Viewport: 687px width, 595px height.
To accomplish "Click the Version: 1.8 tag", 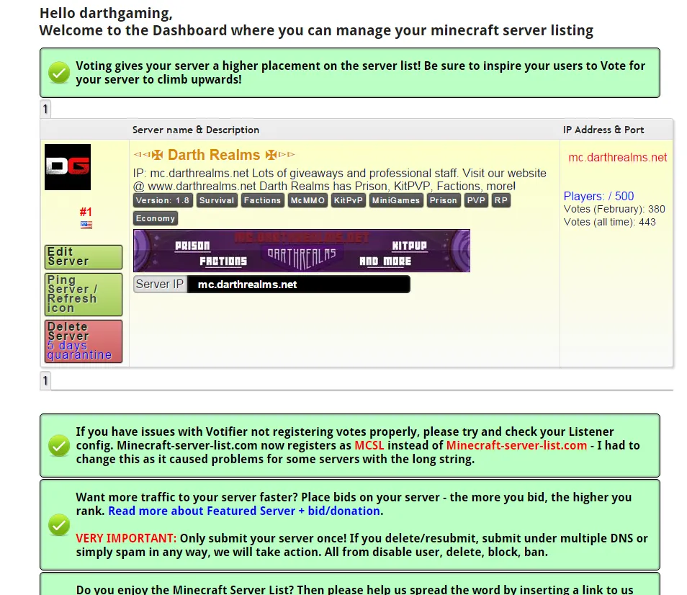I will click(163, 200).
